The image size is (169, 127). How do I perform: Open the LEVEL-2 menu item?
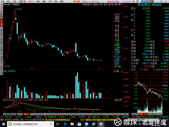pos(31,1)
